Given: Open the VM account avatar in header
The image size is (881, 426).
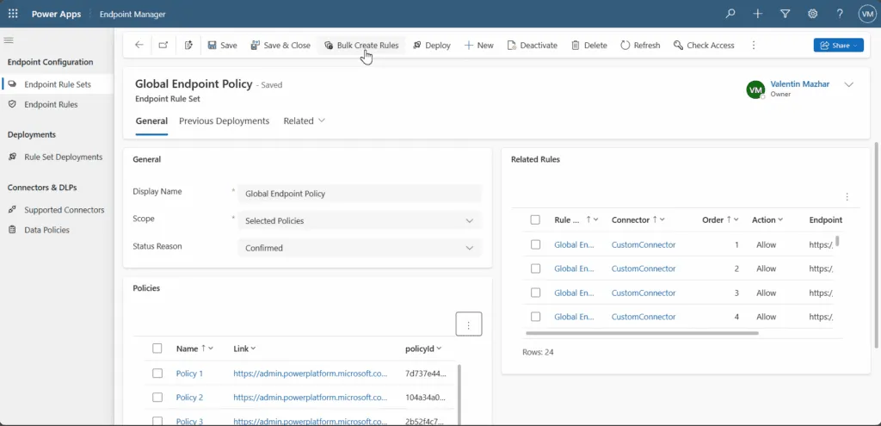Looking at the screenshot, I should coord(867,14).
